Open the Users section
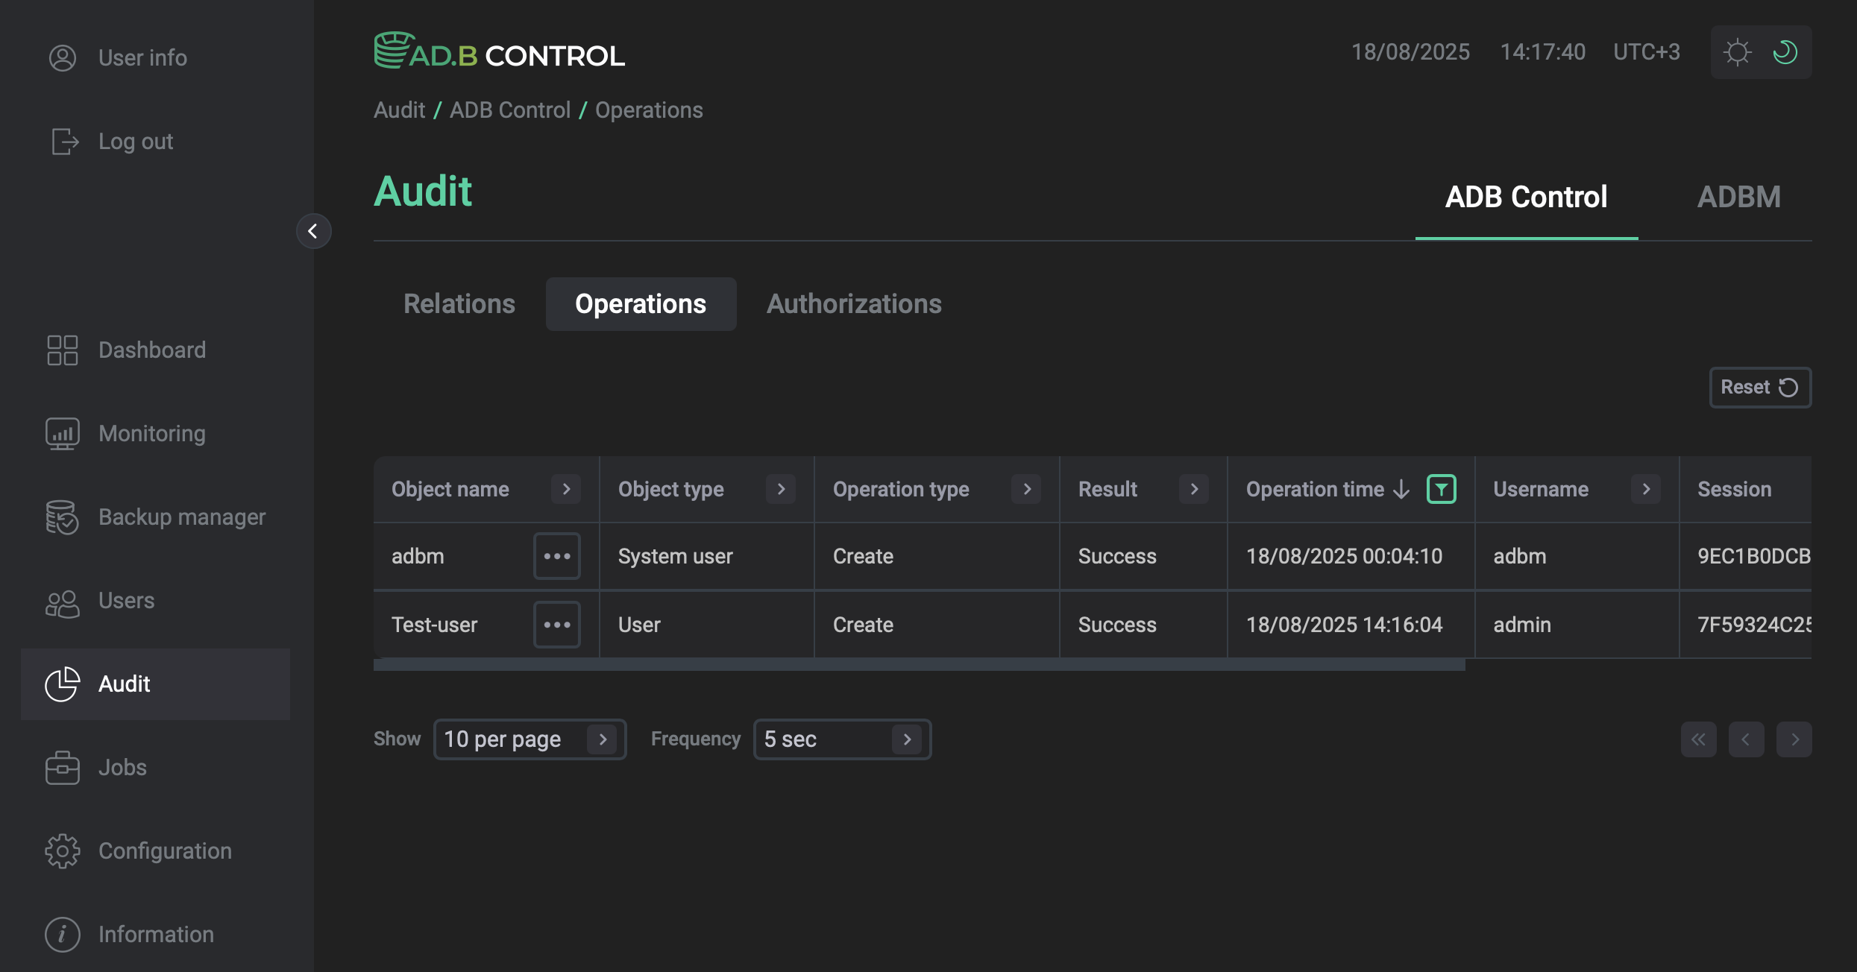The image size is (1857, 972). (x=126, y=600)
